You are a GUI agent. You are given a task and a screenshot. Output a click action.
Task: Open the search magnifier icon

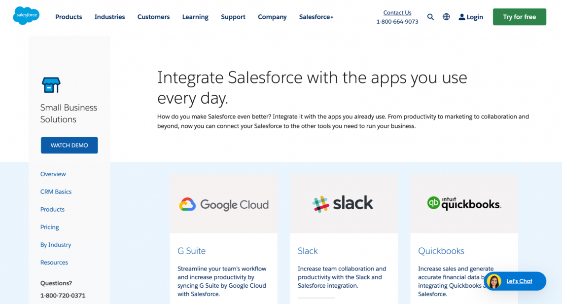[430, 17]
